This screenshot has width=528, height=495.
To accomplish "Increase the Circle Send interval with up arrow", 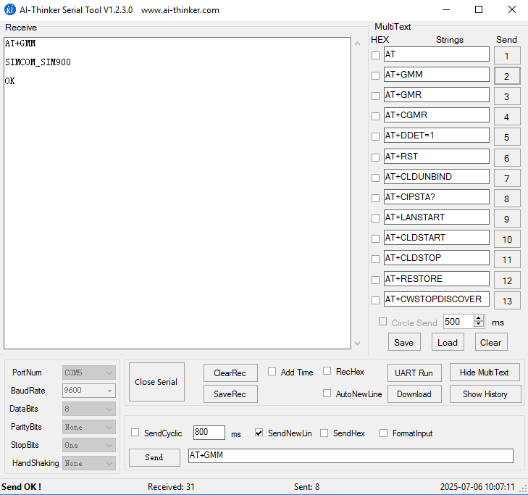I will coord(479,318).
